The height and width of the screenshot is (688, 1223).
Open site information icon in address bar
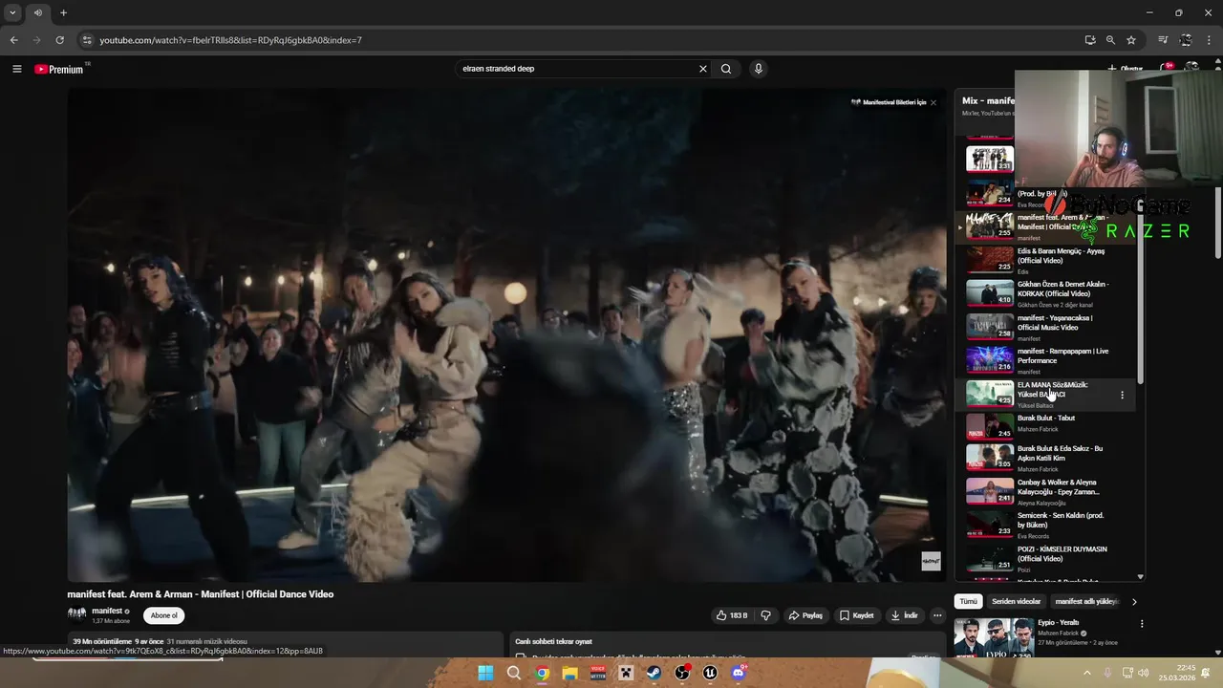pos(87,40)
